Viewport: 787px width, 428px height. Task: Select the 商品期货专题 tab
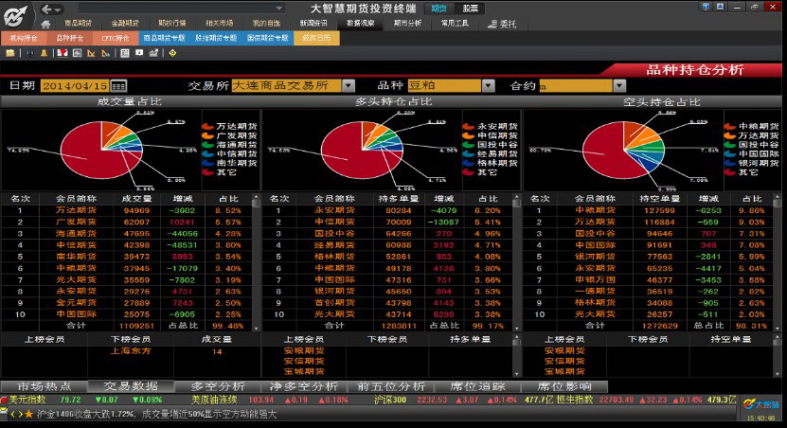[164, 38]
